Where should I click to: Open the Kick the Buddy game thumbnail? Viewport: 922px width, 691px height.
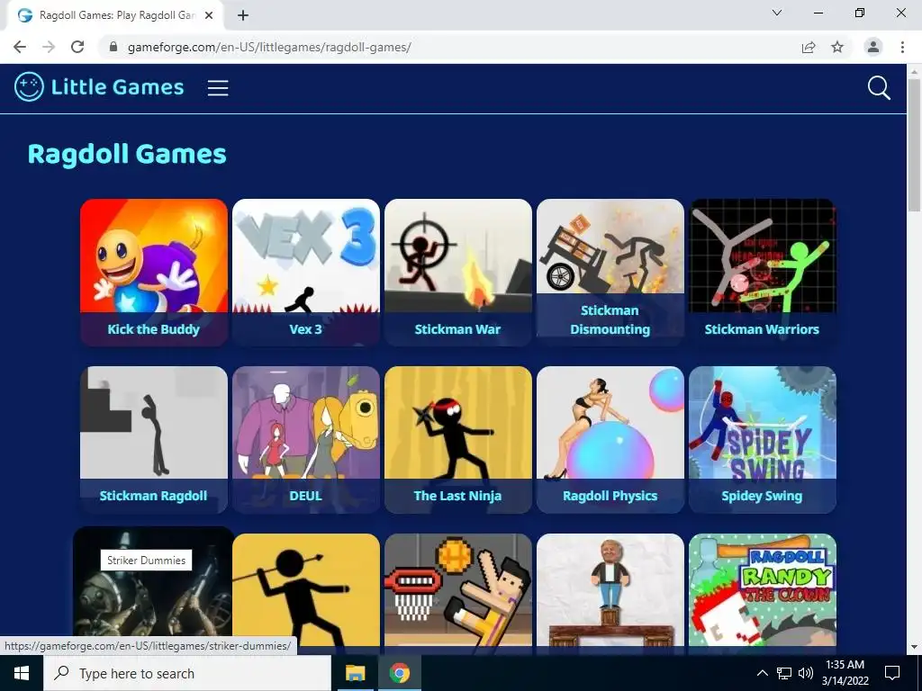[x=153, y=272]
